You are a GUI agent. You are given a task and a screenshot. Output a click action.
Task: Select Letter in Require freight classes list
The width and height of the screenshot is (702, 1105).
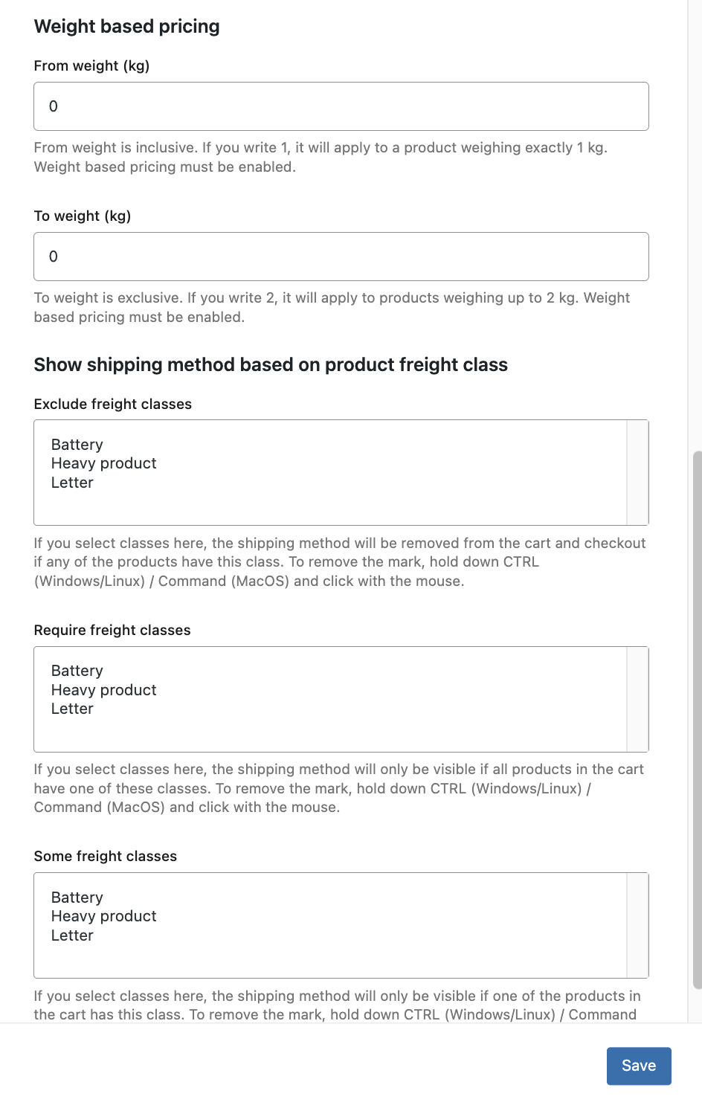point(72,709)
